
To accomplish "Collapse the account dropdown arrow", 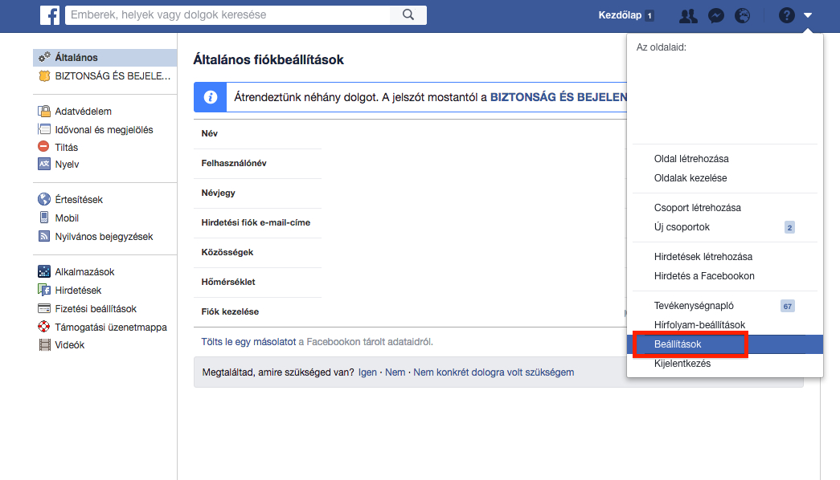I will click(808, 15).
